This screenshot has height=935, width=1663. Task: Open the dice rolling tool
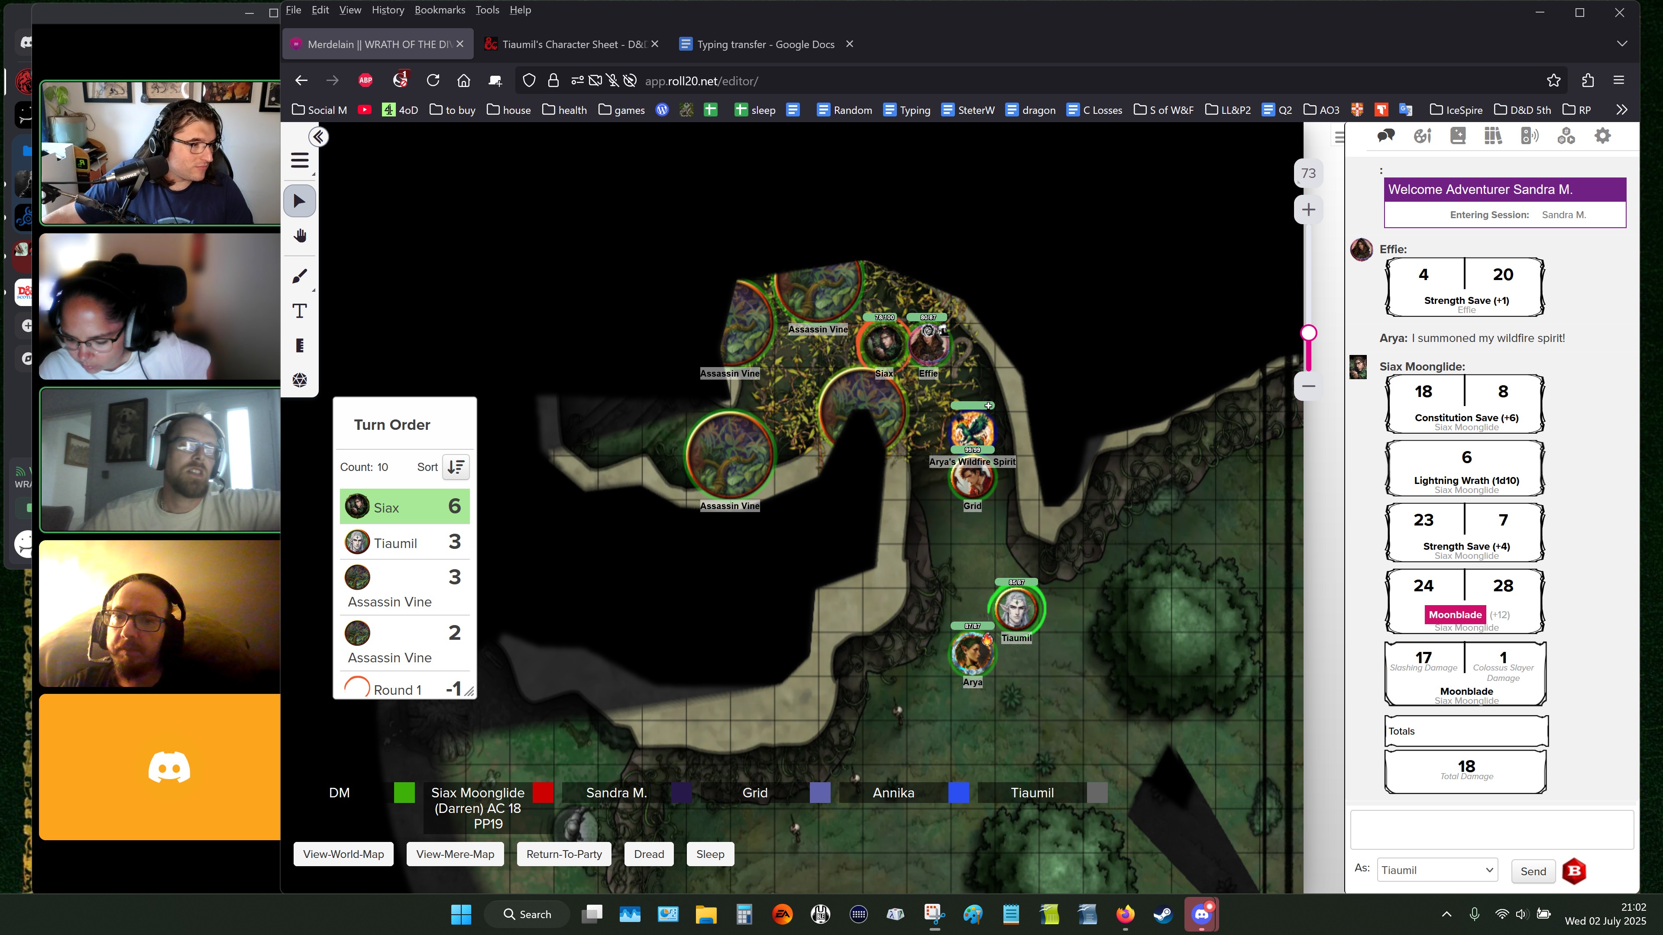click(300, 380)
